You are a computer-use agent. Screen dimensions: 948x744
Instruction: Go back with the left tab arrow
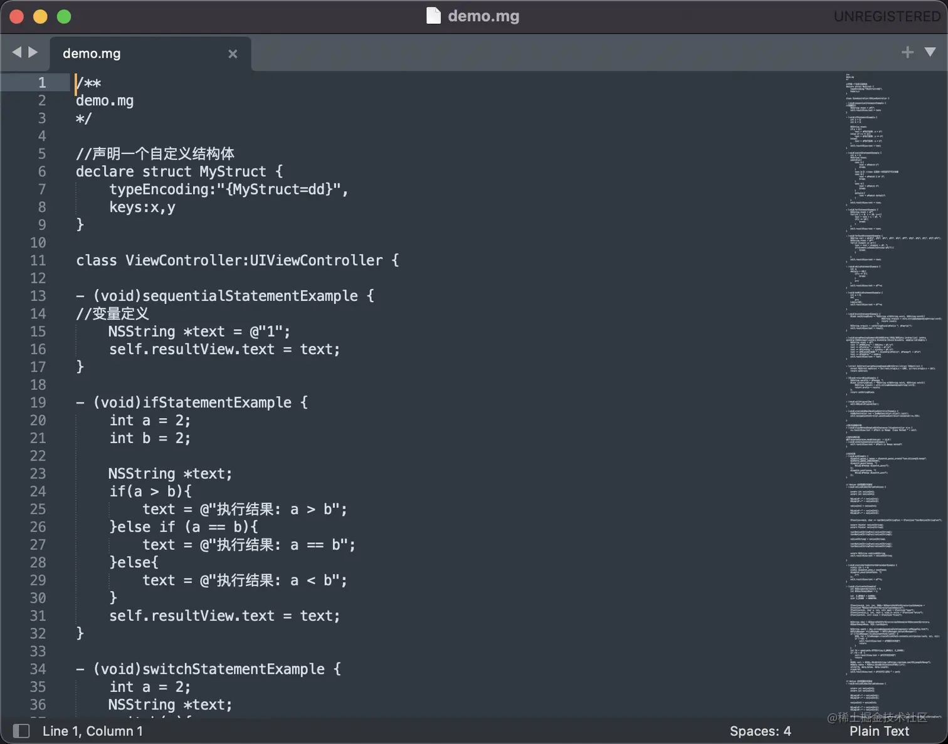point(17,52)
